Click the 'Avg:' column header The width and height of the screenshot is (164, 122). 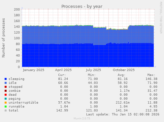click(121, 75)
